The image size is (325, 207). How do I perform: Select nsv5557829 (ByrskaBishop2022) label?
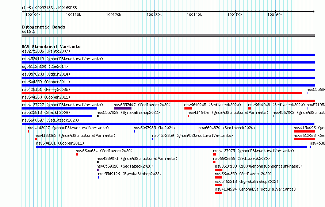[128, 112]
